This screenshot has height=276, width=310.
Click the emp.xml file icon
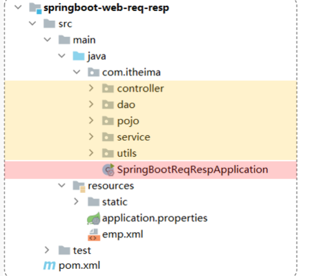pyautogui.click(x=94, y=234)
